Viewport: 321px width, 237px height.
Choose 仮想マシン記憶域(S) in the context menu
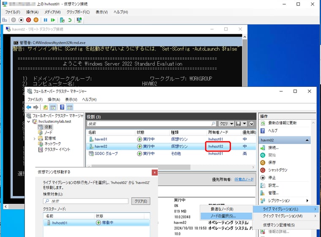coord(286,225)
